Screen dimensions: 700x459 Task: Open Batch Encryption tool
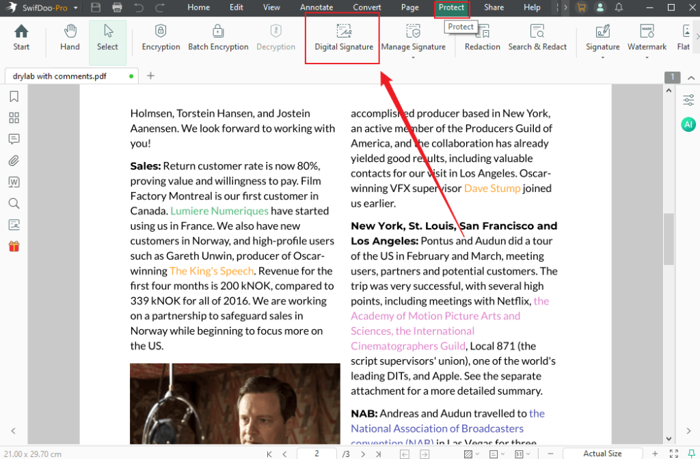coord(218,38)
